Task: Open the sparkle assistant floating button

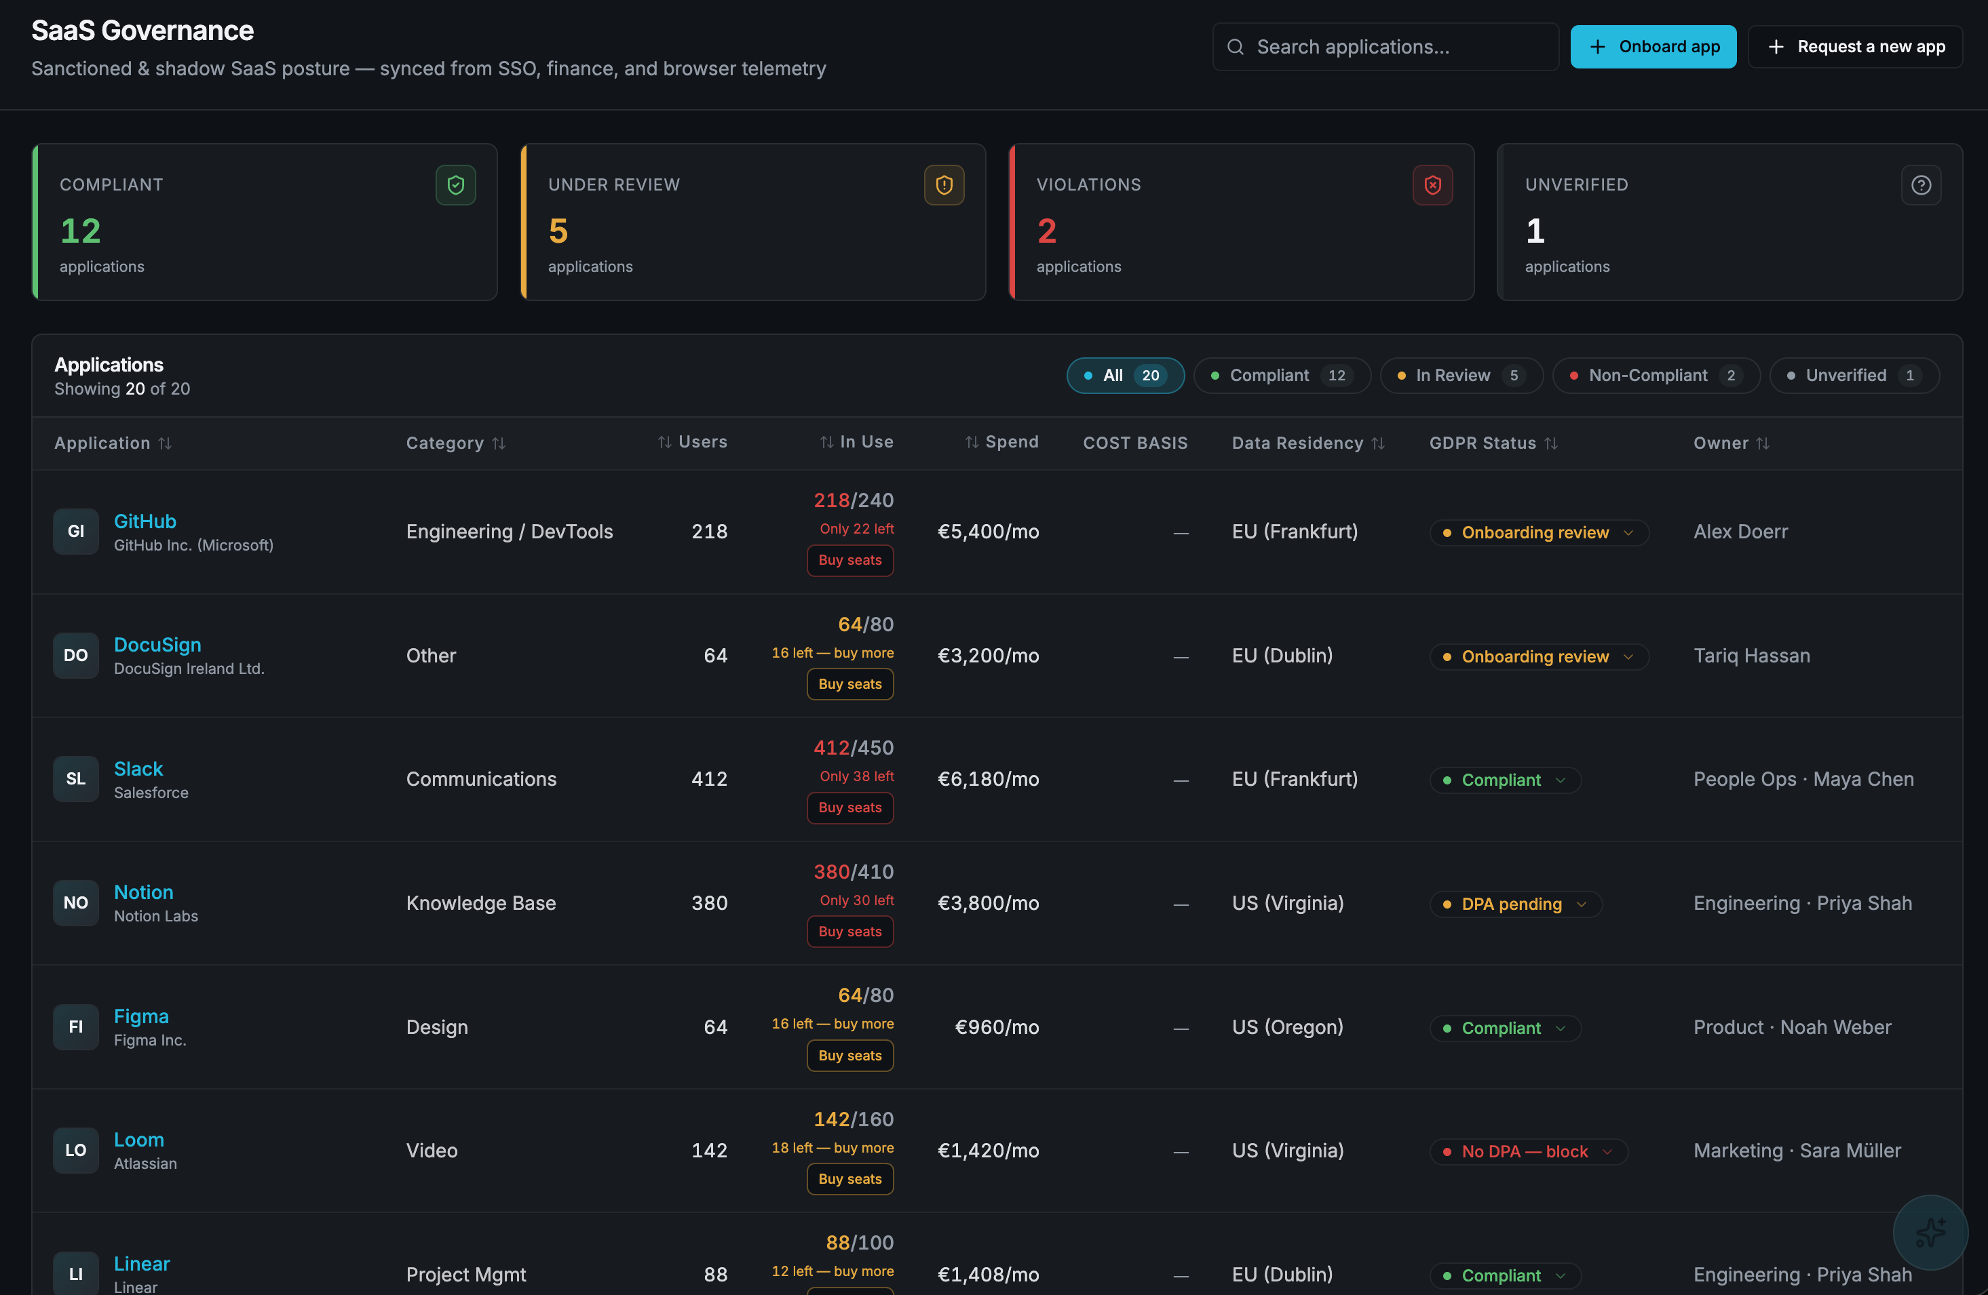Action: tap(1930, 1231)
